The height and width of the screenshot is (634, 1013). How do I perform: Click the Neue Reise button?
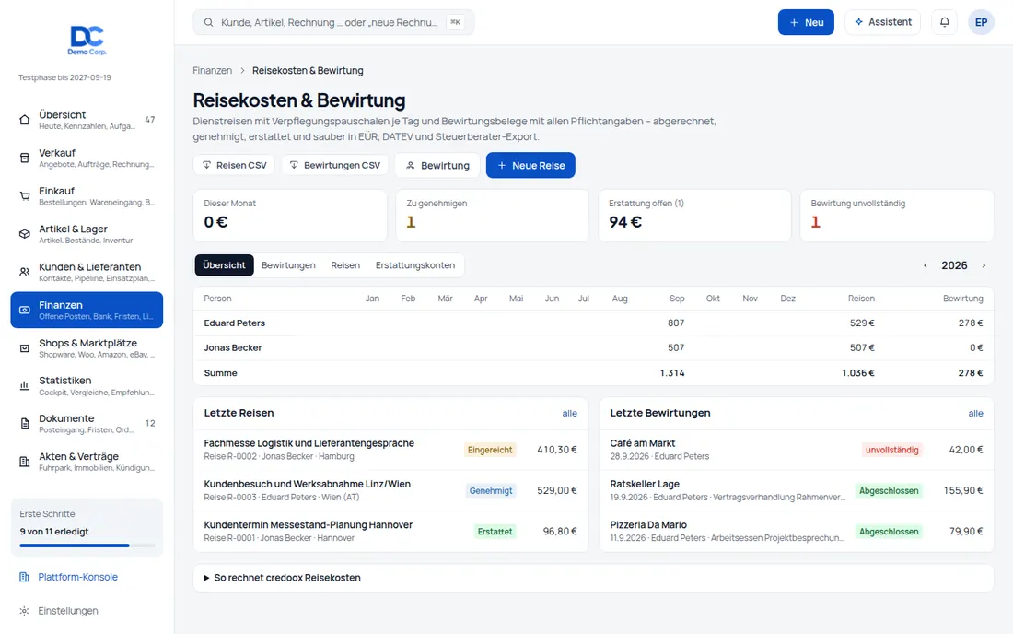(530, 166)
